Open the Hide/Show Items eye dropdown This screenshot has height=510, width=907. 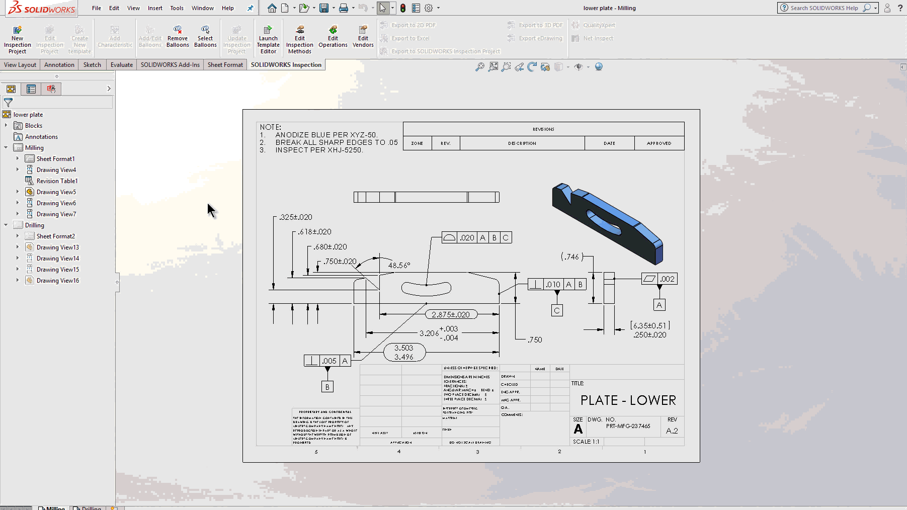pos(588,67)
